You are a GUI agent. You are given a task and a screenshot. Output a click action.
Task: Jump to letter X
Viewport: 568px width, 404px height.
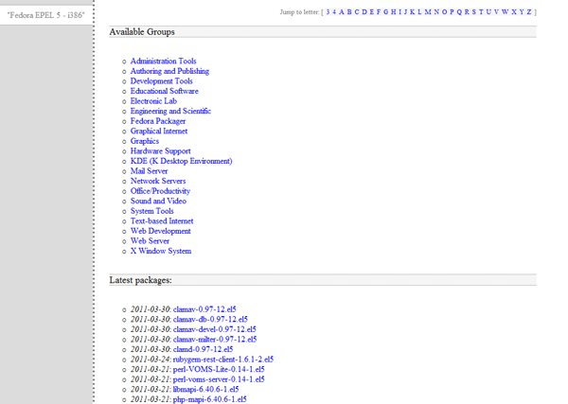click(514, 12)
